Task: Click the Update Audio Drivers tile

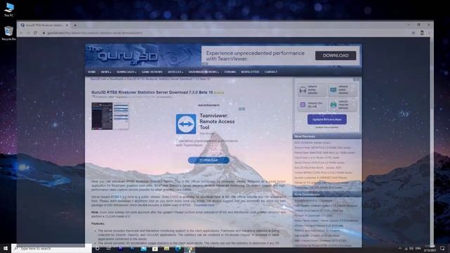Action: pyautogui.click(x=311, y=90)
